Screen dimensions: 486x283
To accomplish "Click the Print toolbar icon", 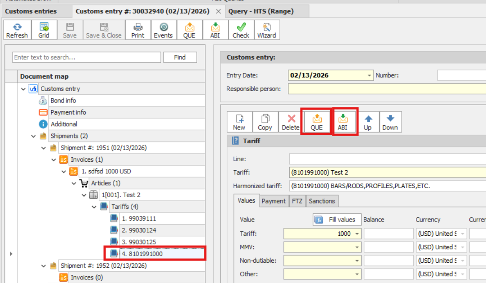I will 137,30.
